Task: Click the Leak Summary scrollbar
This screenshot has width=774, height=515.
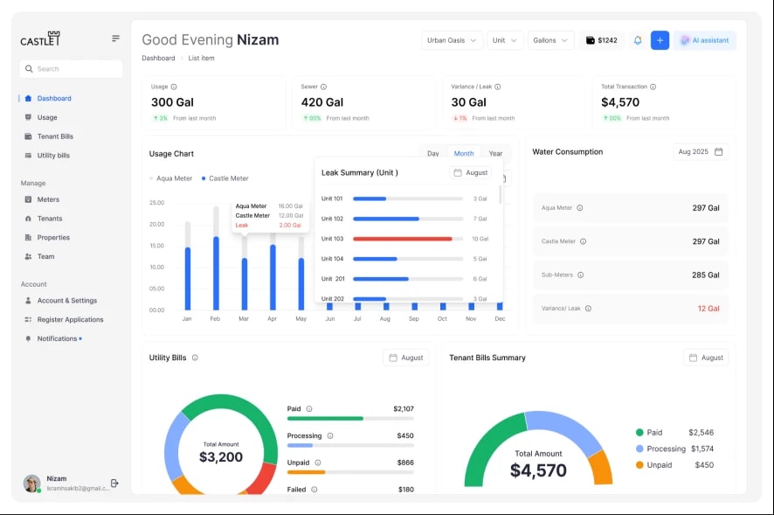Action: pyautogui.click(x=501, y=195)
